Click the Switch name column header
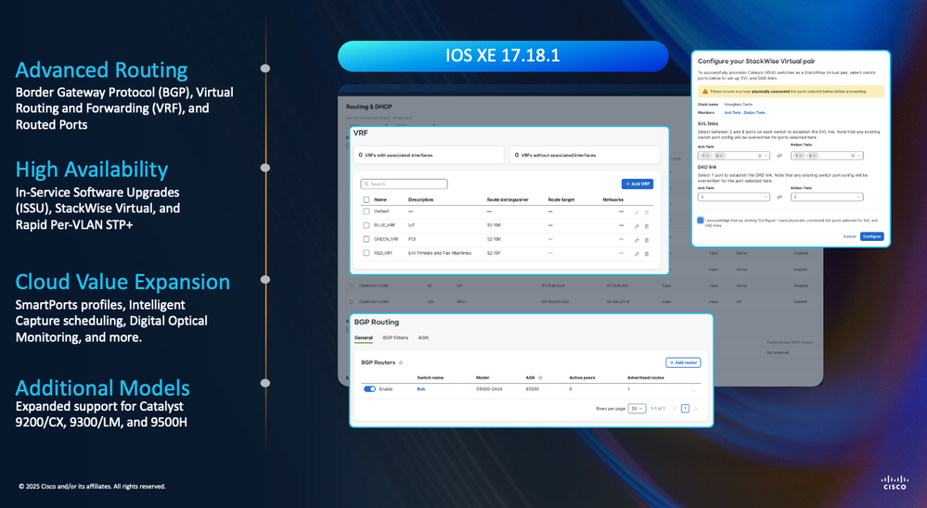This screenshot has width=927, height=508. pyautogui.click(x=431, y=377)
